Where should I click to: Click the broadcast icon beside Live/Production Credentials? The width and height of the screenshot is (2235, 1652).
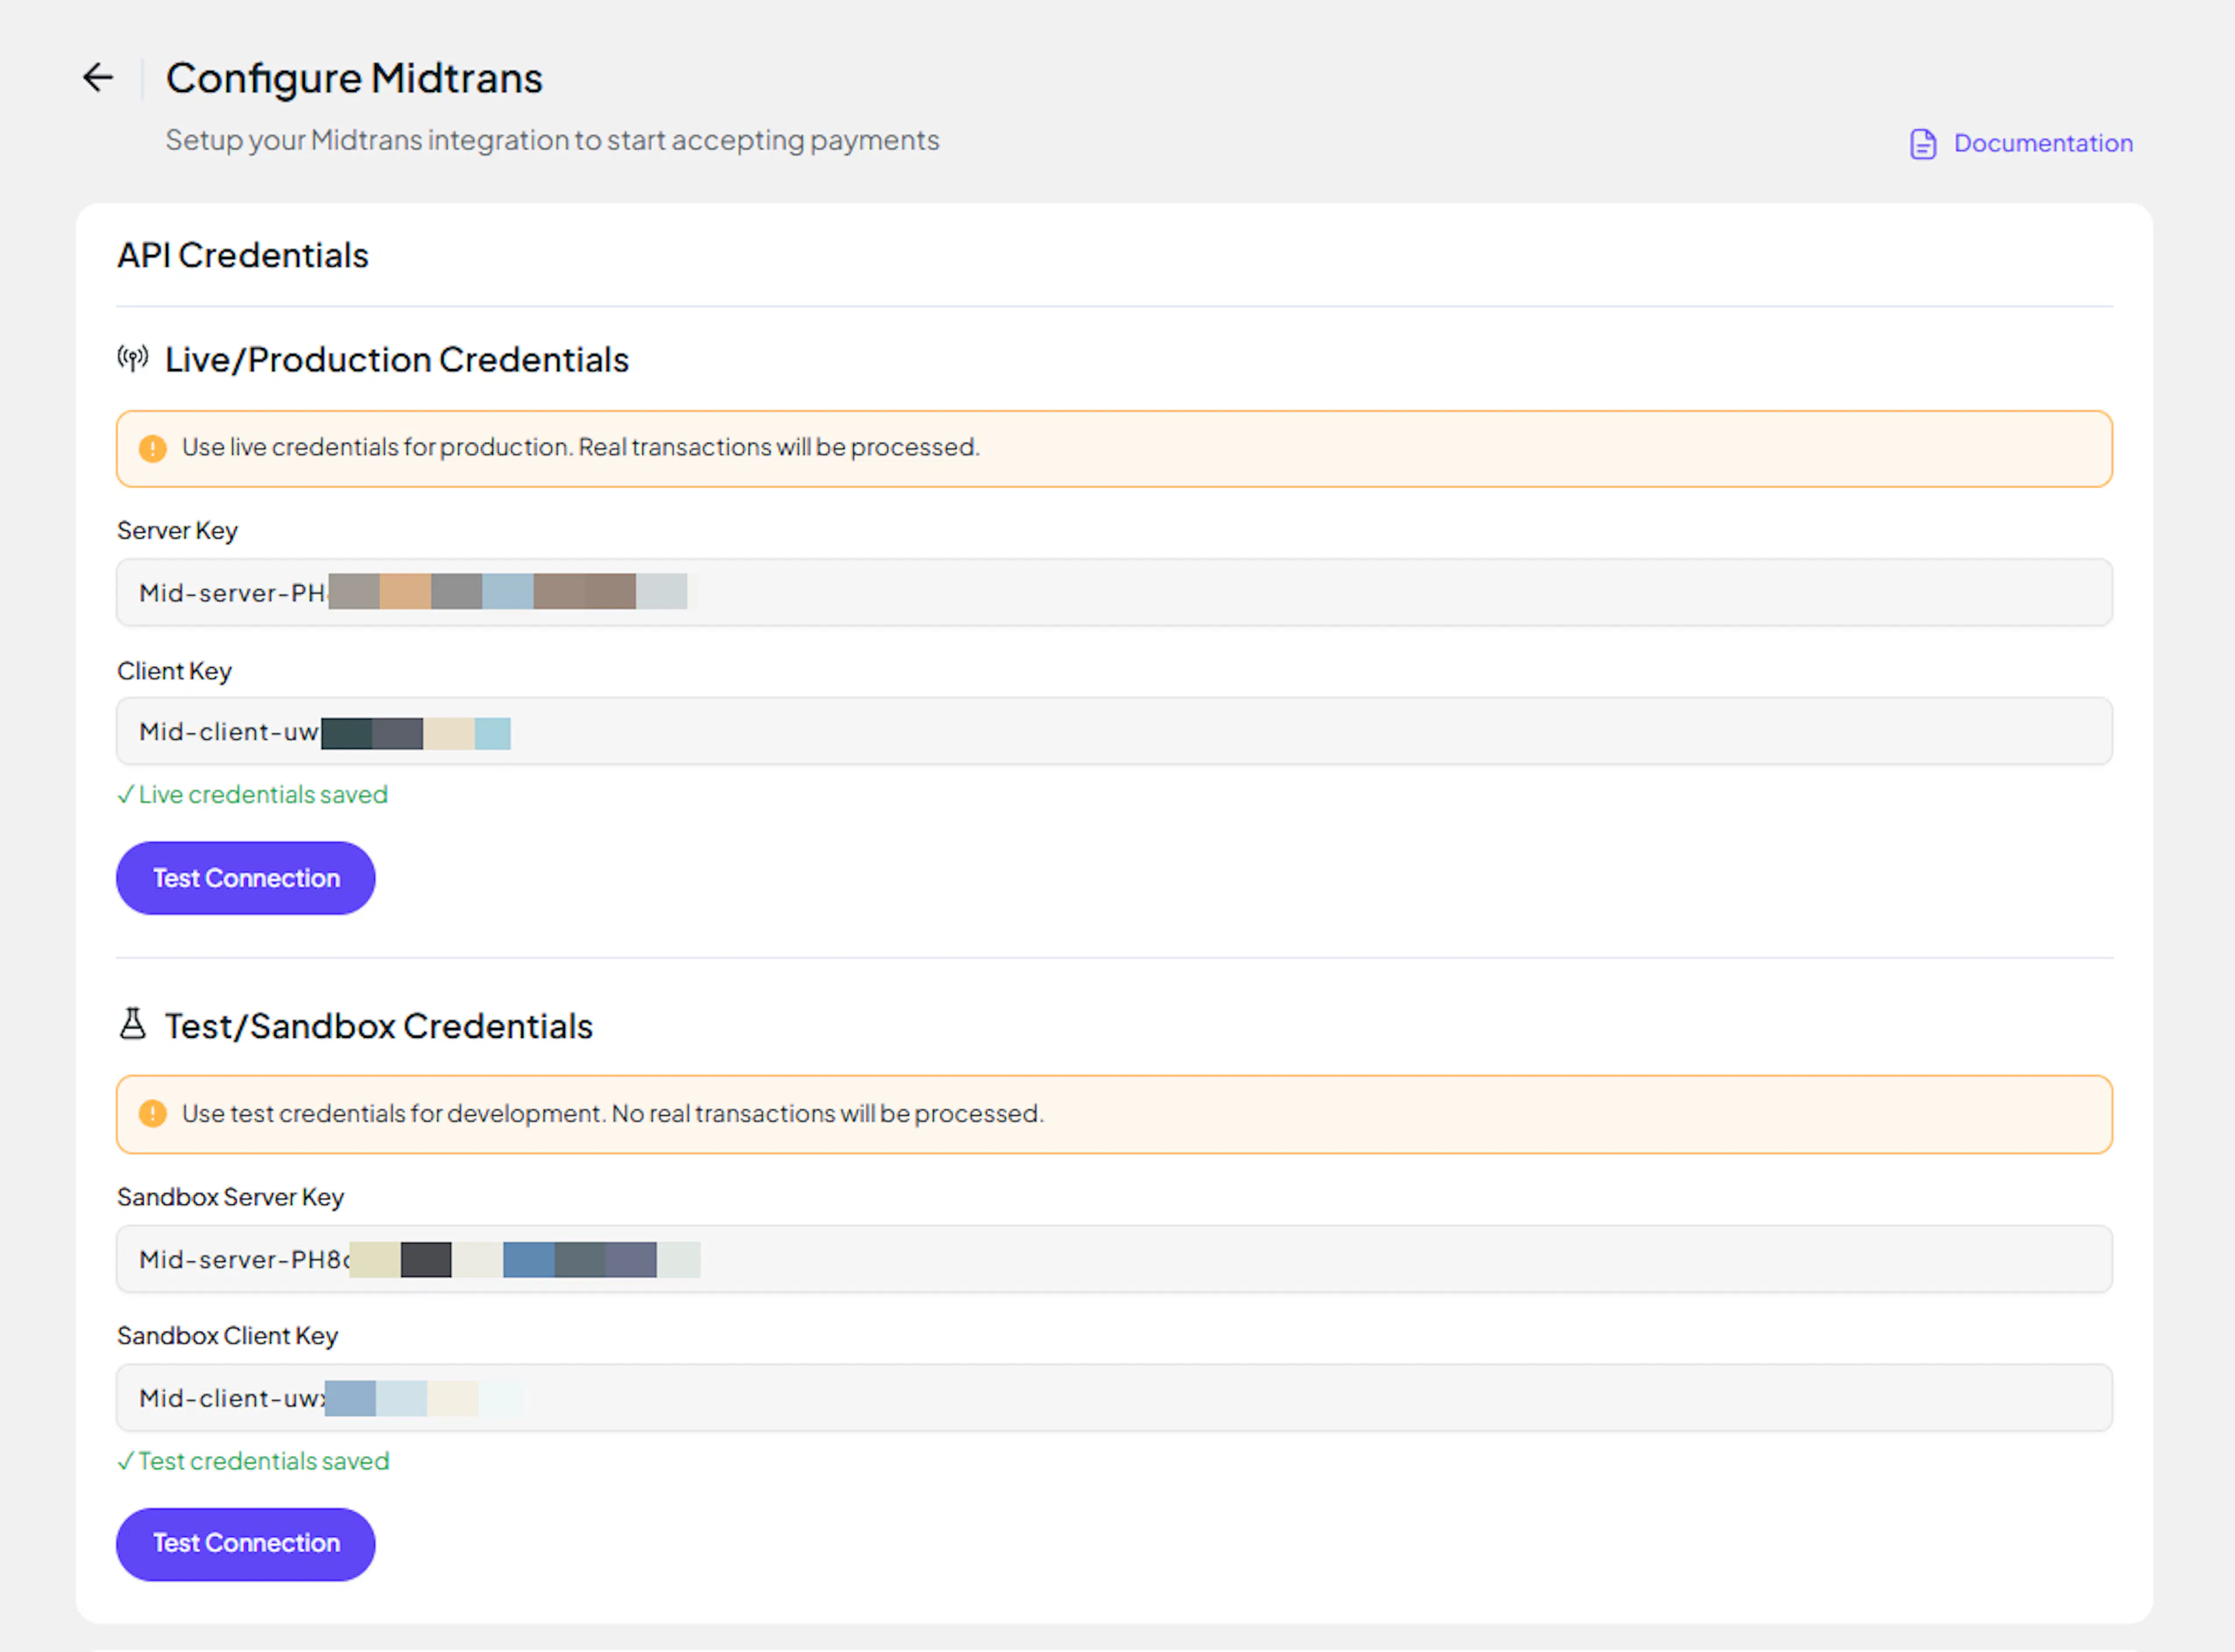tap(132, 358)
